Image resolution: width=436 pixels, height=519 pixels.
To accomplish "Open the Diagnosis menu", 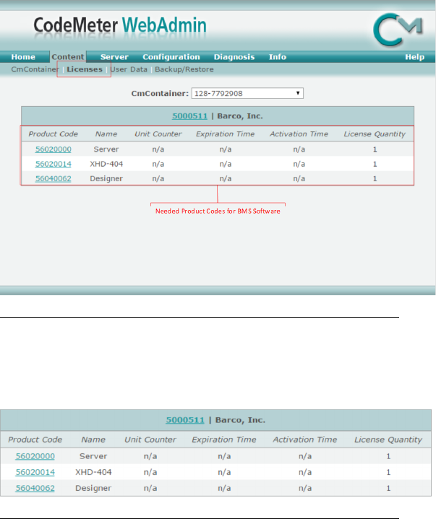I will tap(234, 57).
